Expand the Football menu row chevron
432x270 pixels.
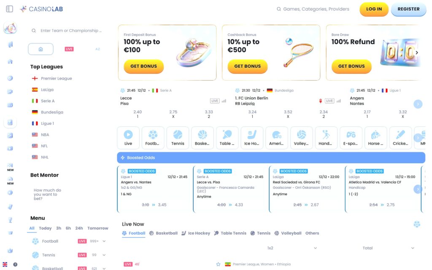104,241
